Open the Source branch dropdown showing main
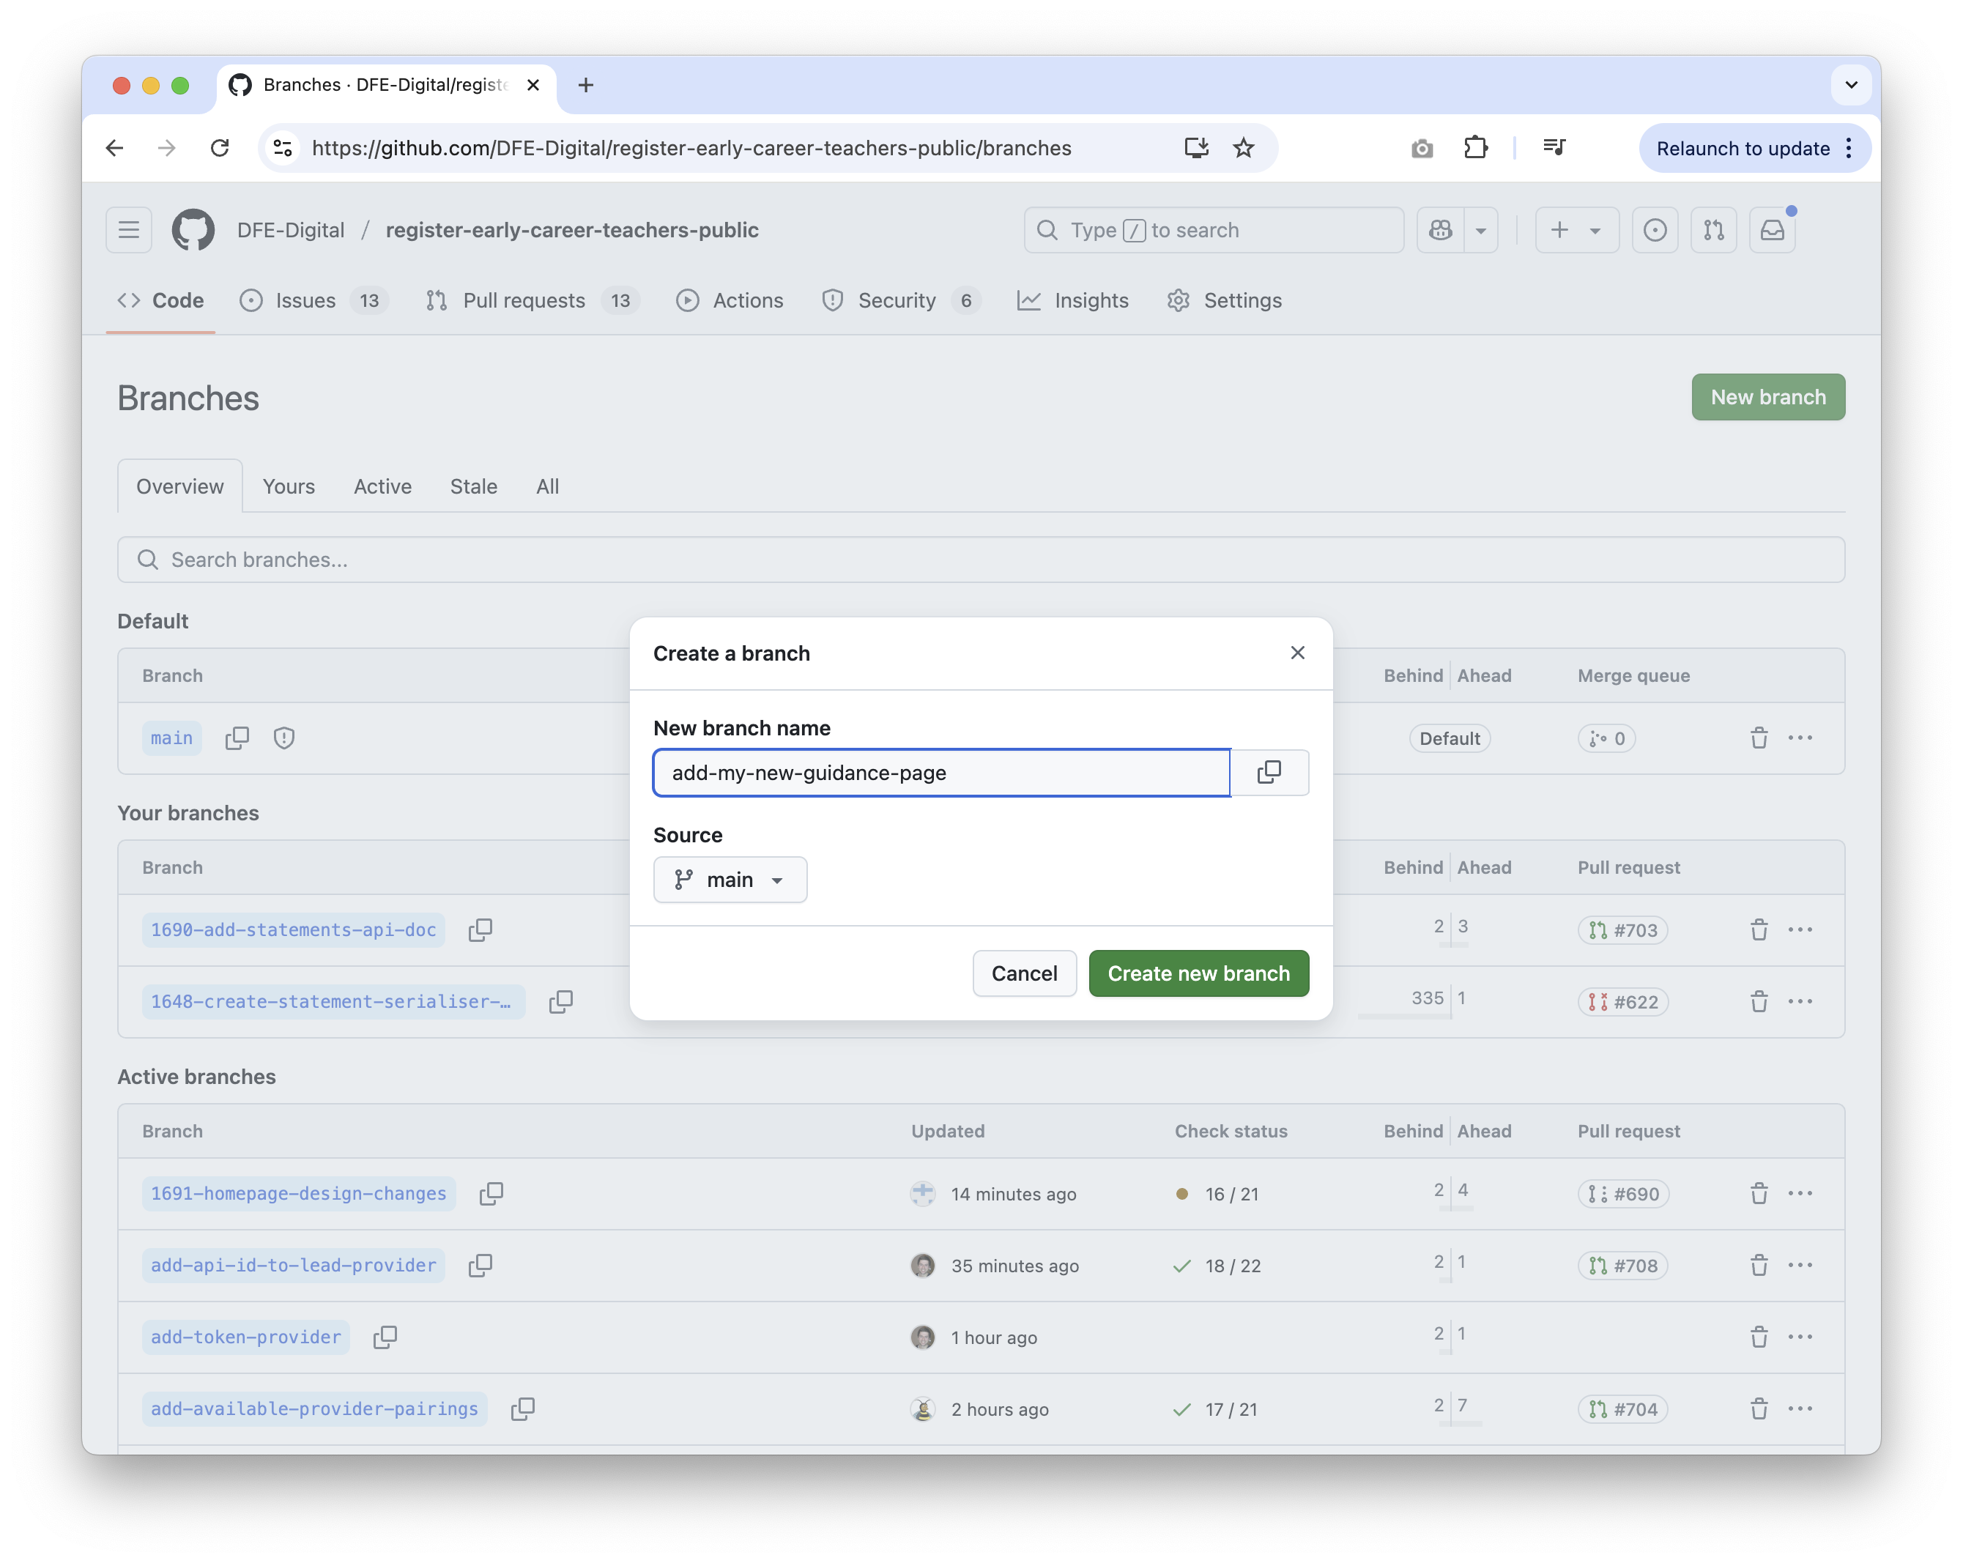 730,880
